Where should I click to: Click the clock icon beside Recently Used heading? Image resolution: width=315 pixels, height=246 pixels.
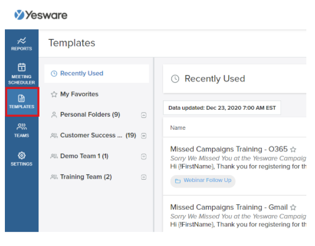[175, 79]
